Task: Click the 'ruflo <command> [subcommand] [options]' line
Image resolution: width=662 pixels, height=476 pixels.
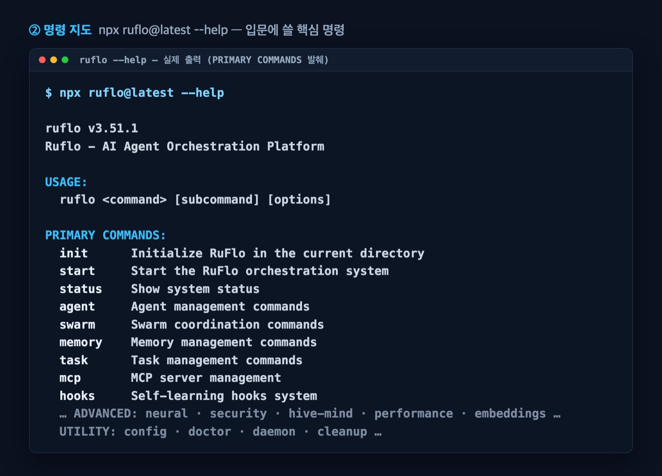Action: 195,199
